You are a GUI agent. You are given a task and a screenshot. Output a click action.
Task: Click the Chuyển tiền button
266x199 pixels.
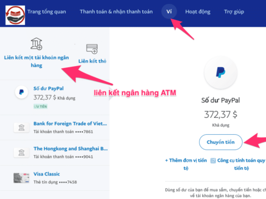pos(221,142)
